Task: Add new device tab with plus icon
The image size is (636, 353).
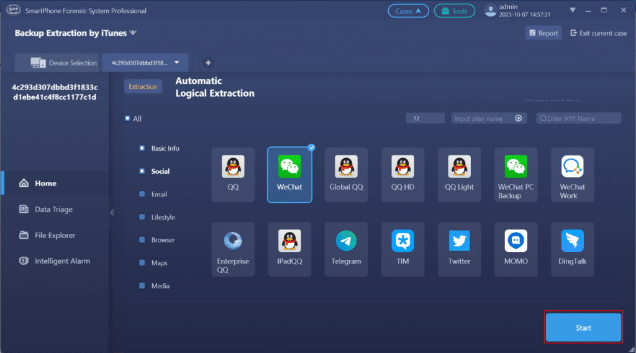Action: click(208, 63)
